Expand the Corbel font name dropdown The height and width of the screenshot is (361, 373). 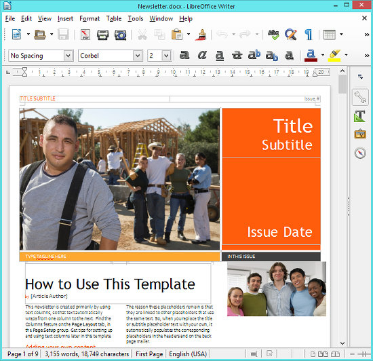pyautogui.click(x=138, y=56)
